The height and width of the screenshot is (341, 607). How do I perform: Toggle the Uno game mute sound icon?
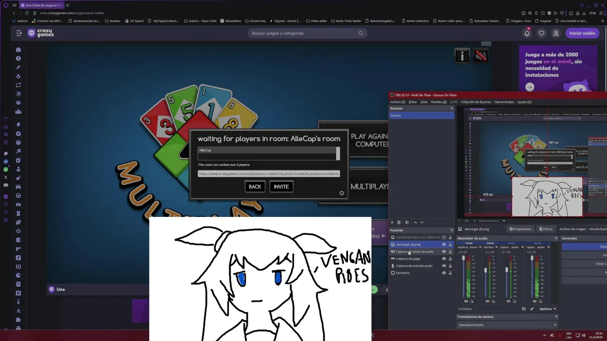tap(481, 56)
